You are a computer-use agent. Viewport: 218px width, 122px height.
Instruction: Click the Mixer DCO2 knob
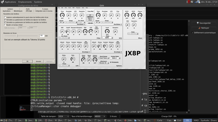click(133, 15)
